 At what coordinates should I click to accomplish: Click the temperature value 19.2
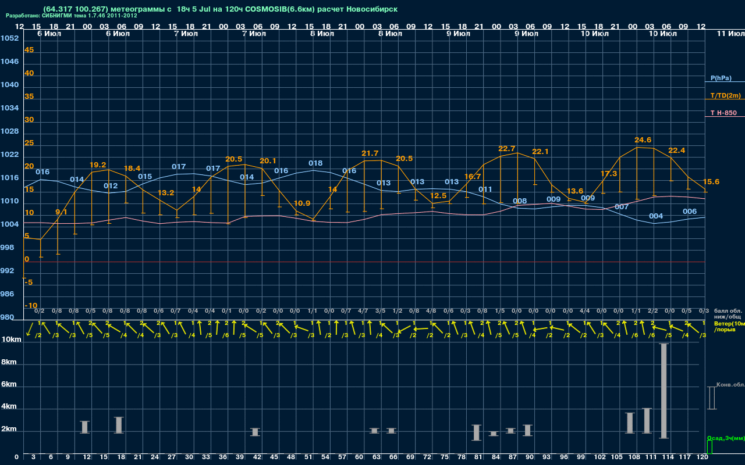point(98,164)
